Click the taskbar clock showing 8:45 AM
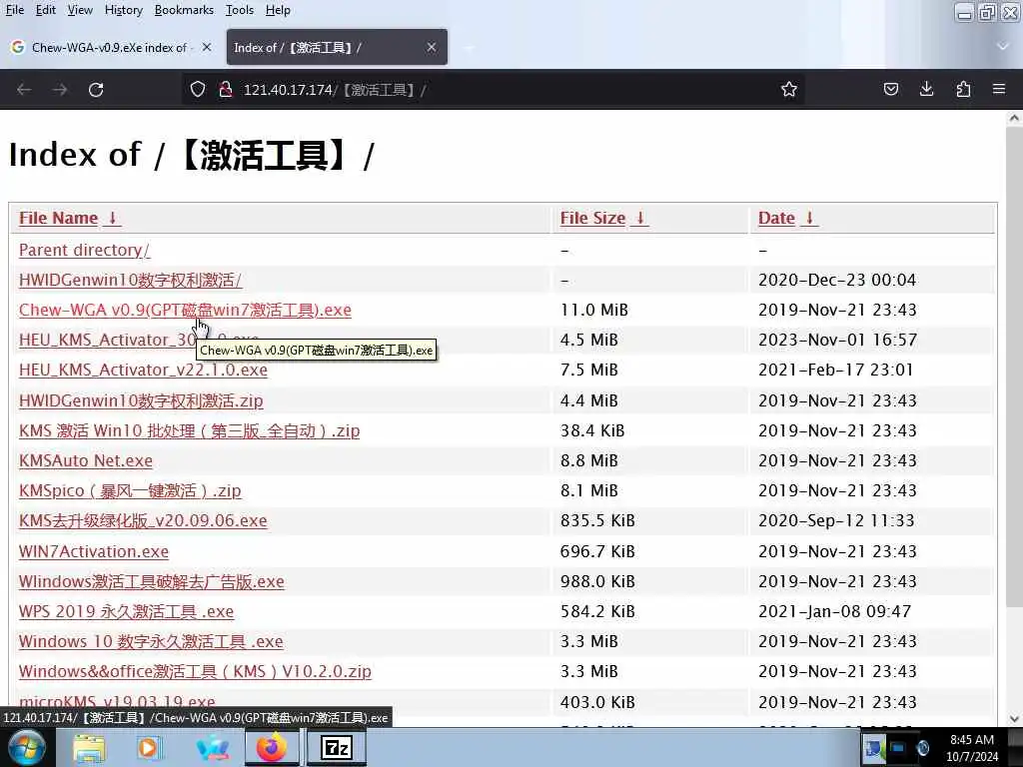1023x767 pixels. click(x=972, y=747)
